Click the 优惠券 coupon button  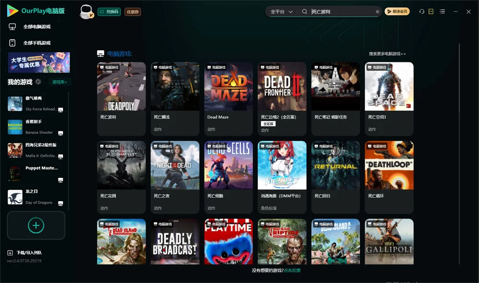click(x=133, y=11)
